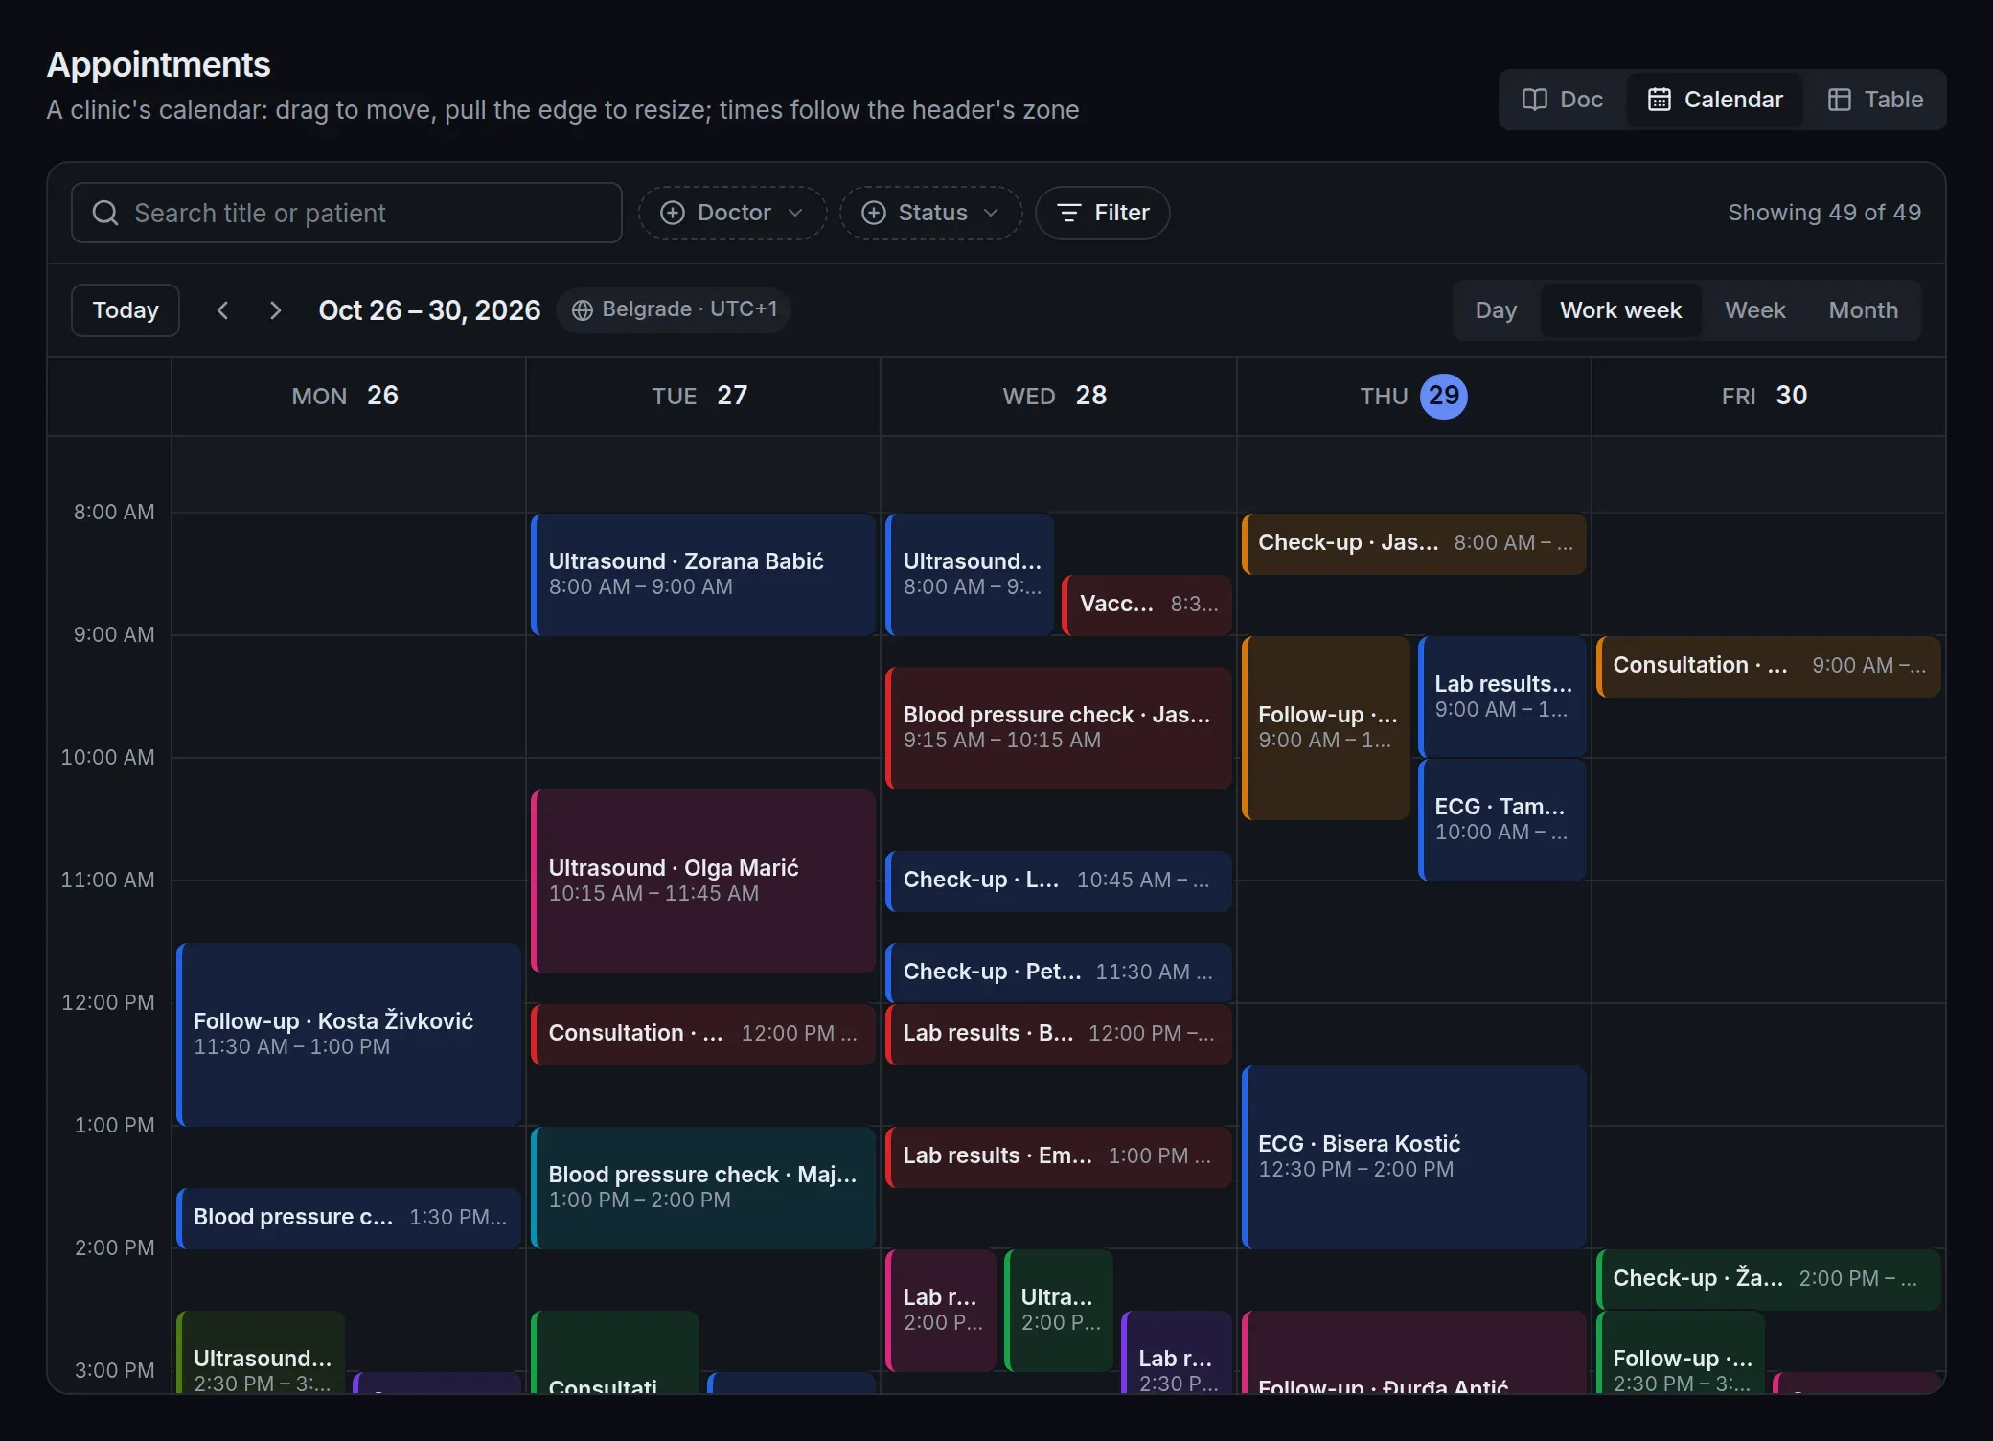Select the THU 29 day header

[1413, 396]
